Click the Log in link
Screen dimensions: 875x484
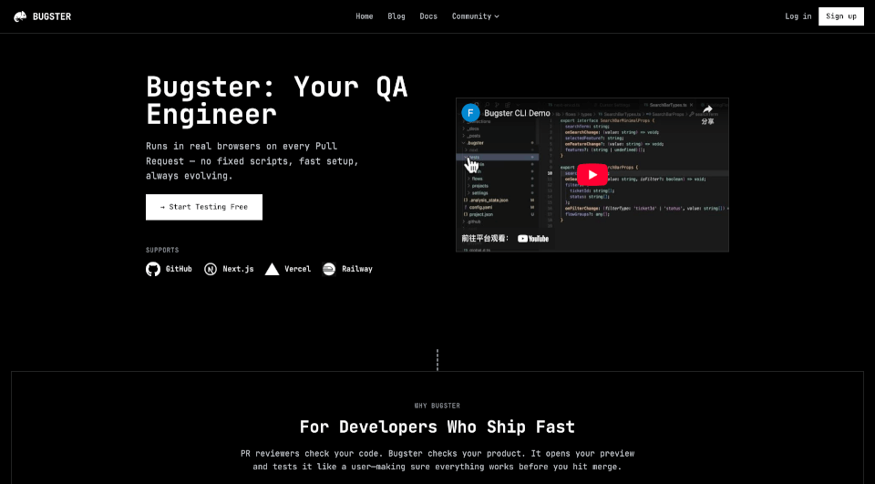point(798,16)
